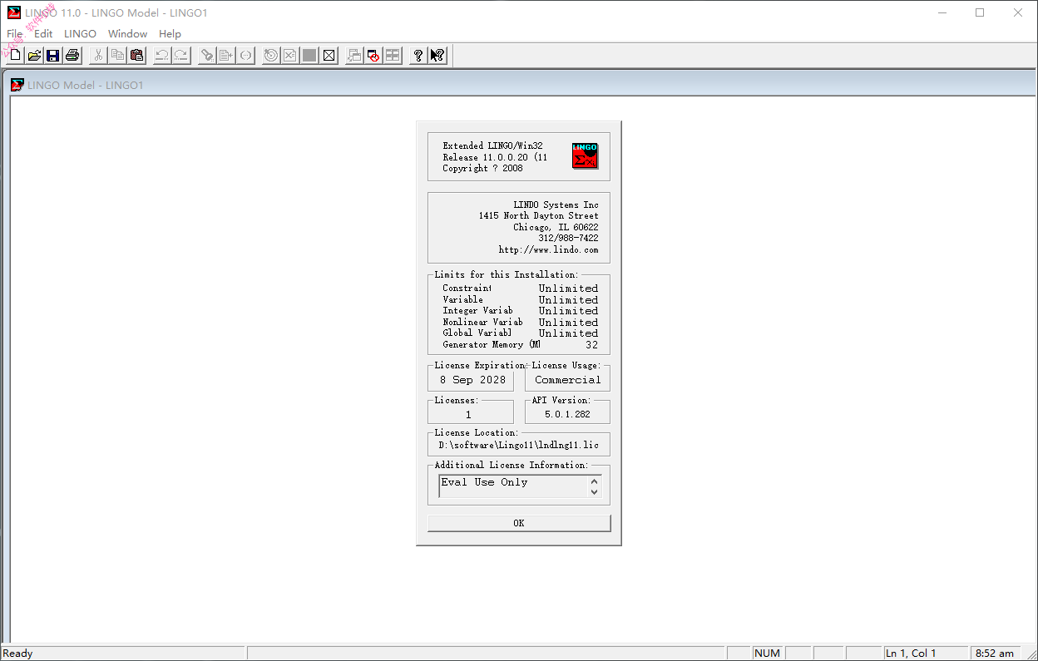The width and height of the screenshot is (1038, 661).
Task: Save the model with the floppy disk icon
Action: 53,56
